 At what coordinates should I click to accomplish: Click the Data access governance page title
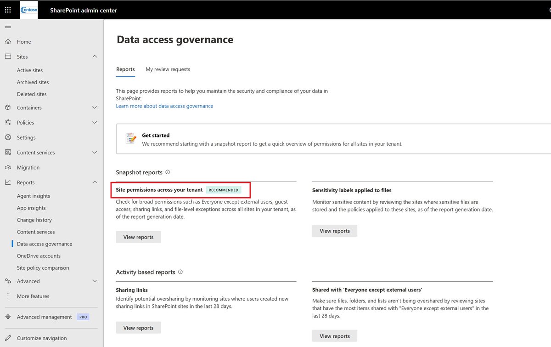tap(175, 40)
